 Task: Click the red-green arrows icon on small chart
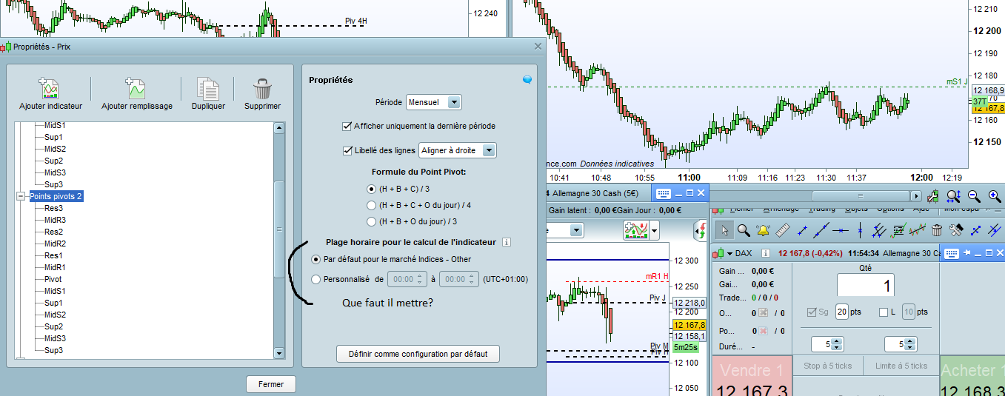pos(699,231)
